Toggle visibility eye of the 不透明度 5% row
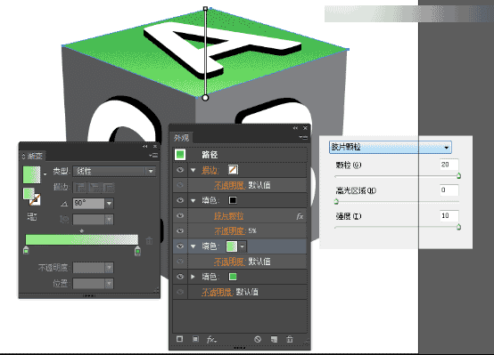The width and height of the screenshot is (494, 355). pyautogui.click(x=180, y=230)
